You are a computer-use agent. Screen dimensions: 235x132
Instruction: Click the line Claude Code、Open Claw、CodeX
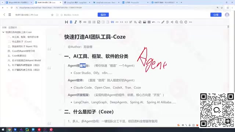pyautogui.click(x=107, y=88)
